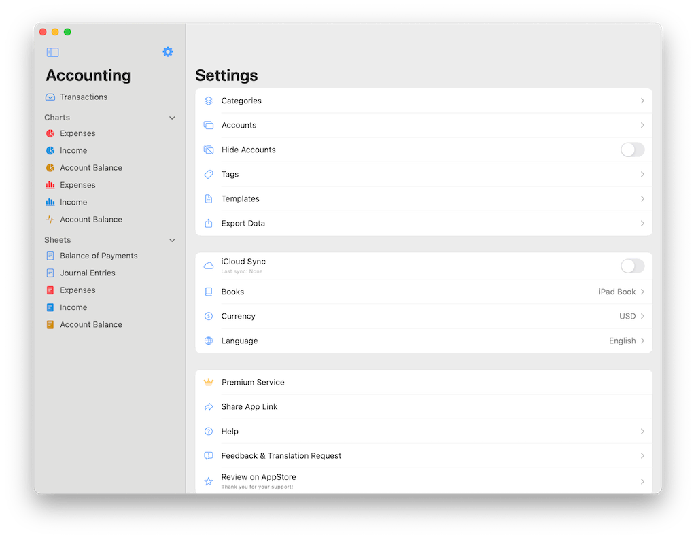Viewport: 696px width, 539px height.
Task: Open Premium Service
Action: [423, 382]
